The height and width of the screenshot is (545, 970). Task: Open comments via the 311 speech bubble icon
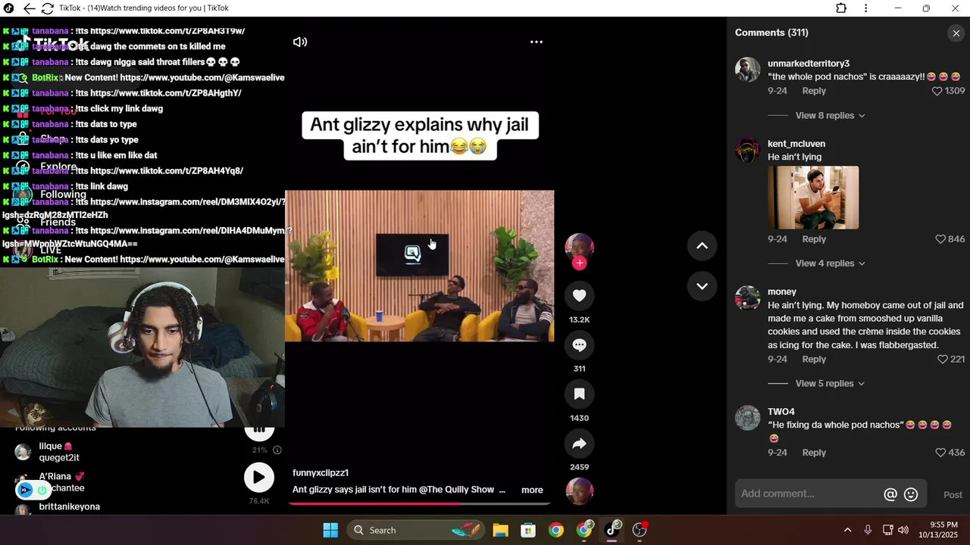click(580, 345)
